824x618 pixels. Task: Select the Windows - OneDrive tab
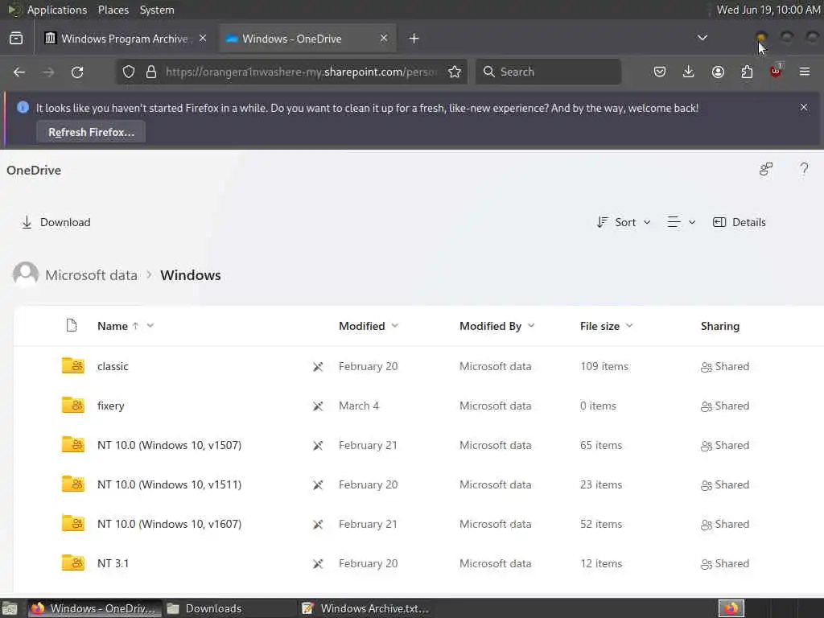coord(307,39)
